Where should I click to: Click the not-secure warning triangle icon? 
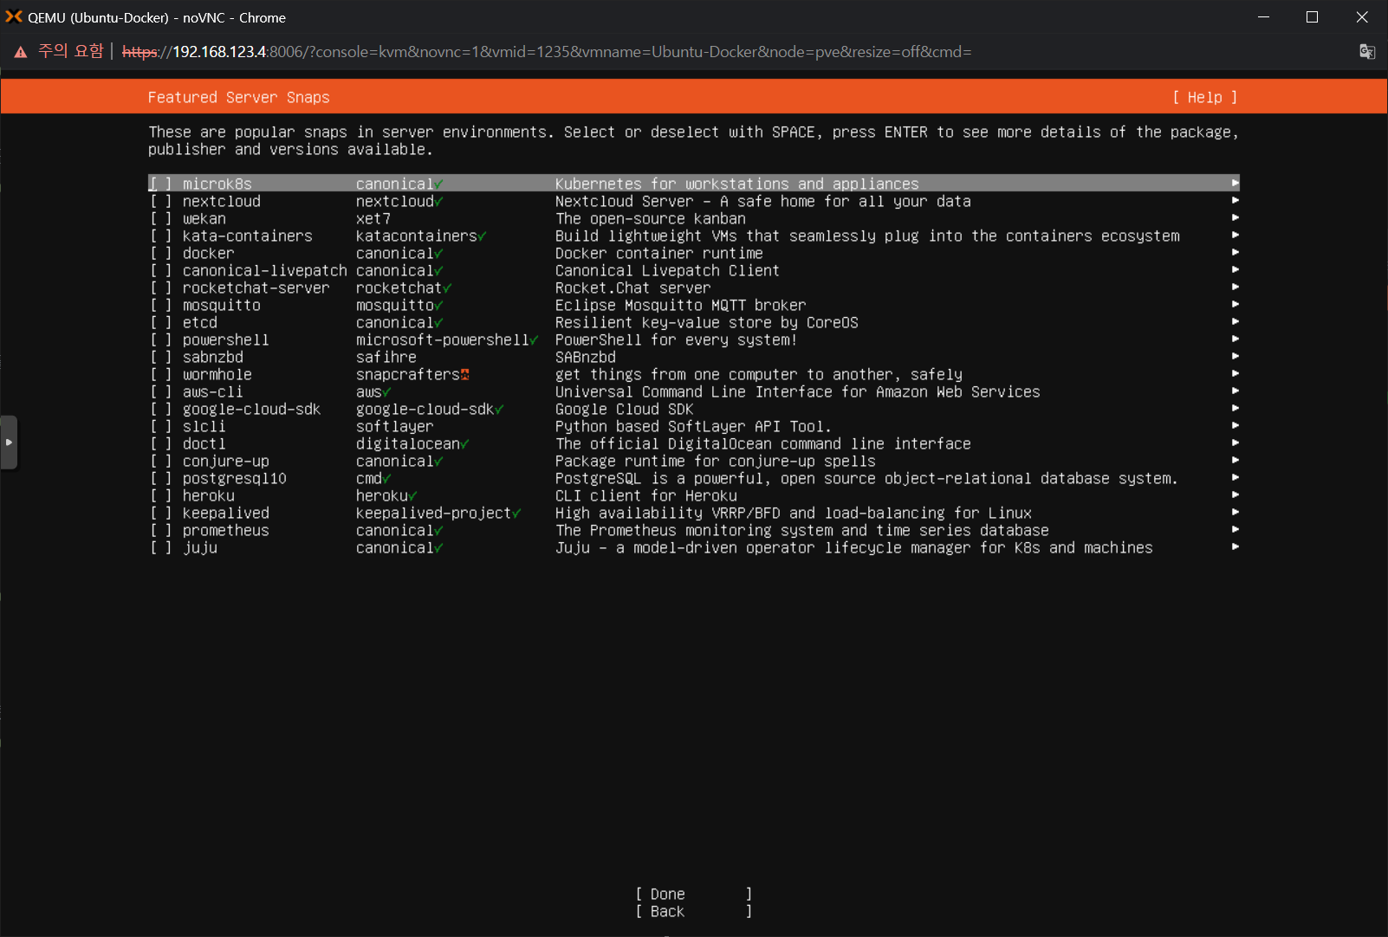(x=21, y=52)
